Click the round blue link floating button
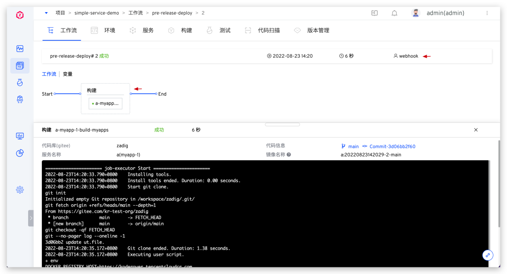 pos(488,255)
